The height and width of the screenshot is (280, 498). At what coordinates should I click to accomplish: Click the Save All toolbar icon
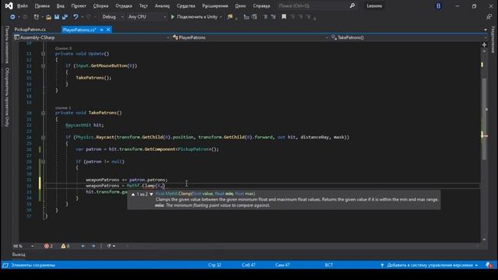point(65,17)
